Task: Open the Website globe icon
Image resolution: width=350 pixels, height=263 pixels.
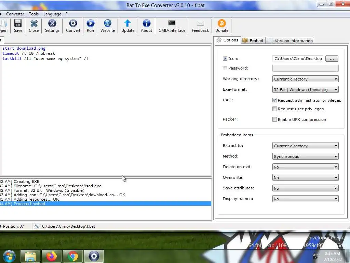Action: coord(108,26)
